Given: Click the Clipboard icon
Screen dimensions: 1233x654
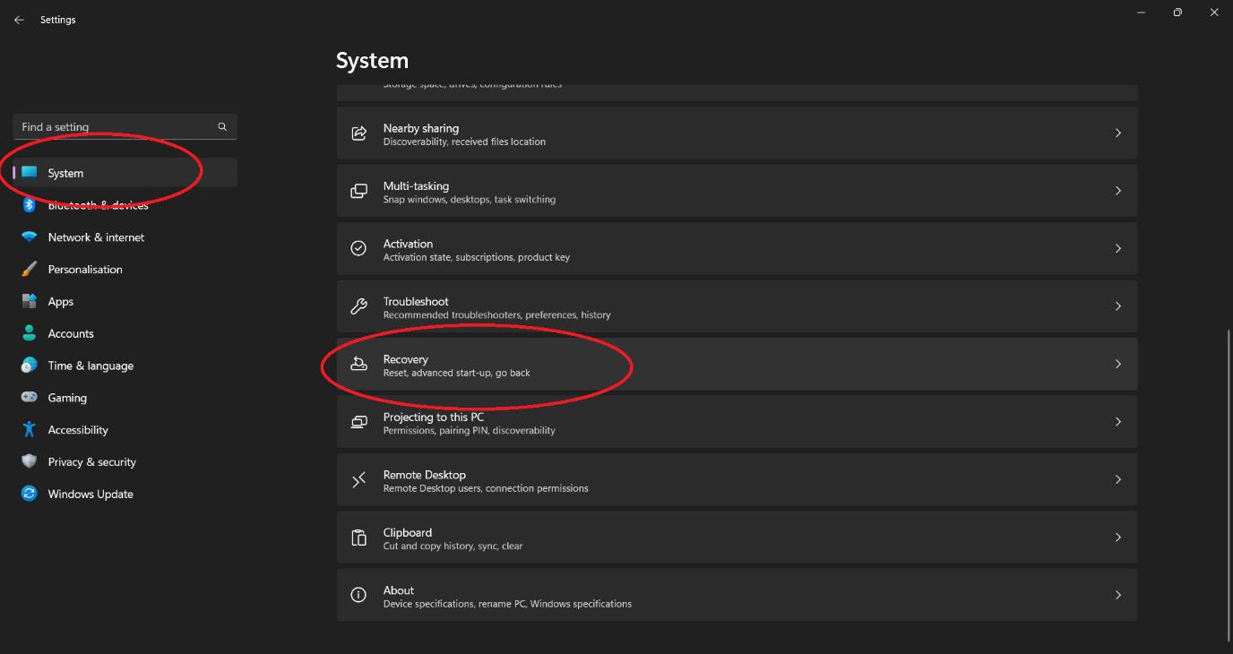Looking at the screenshot, I should click(358, 537).
